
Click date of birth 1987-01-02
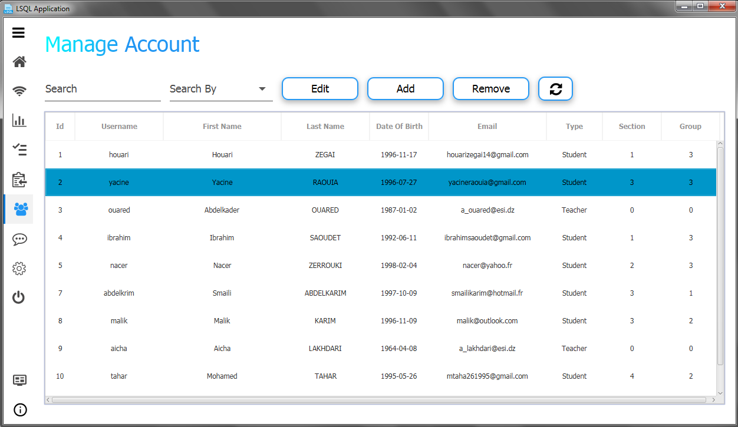coord(399,210)
